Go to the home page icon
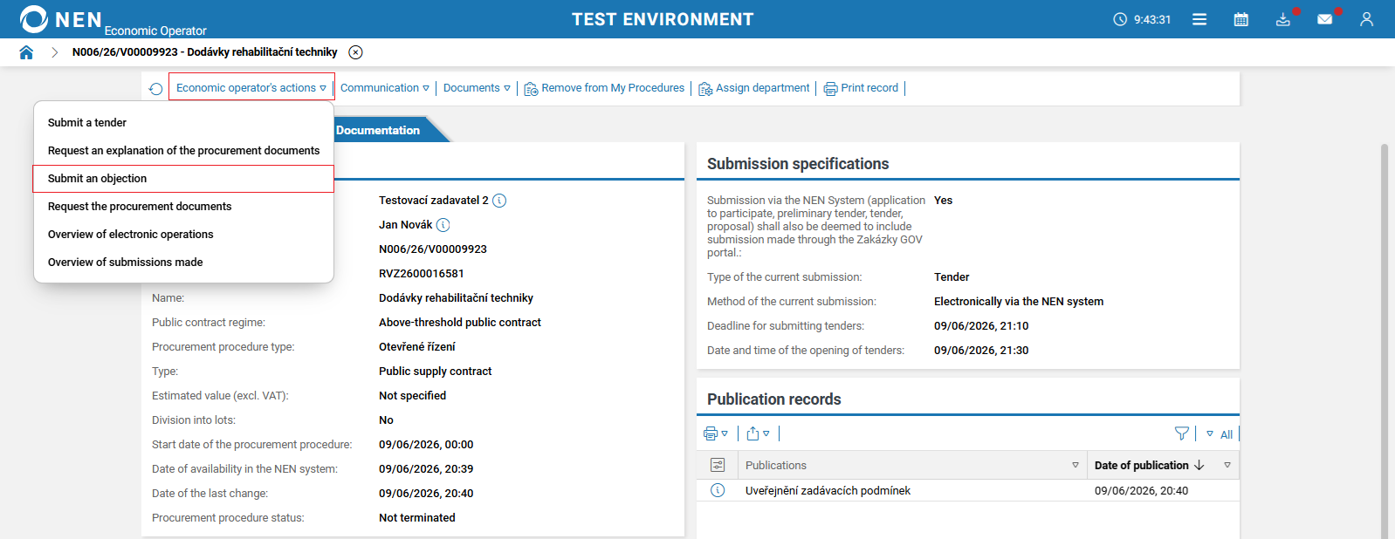The image size is (1395, 539). coord(26,52)
